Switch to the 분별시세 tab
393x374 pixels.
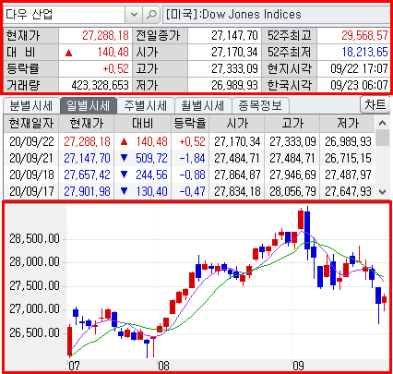tap(31, 106)
